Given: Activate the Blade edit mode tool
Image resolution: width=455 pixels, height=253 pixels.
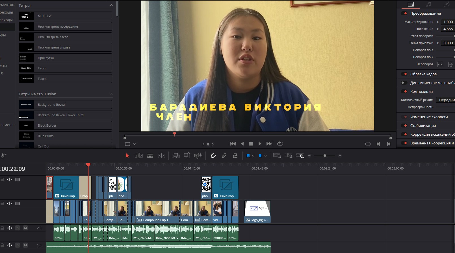Looking at the screenshot, I should click(150, 156).
